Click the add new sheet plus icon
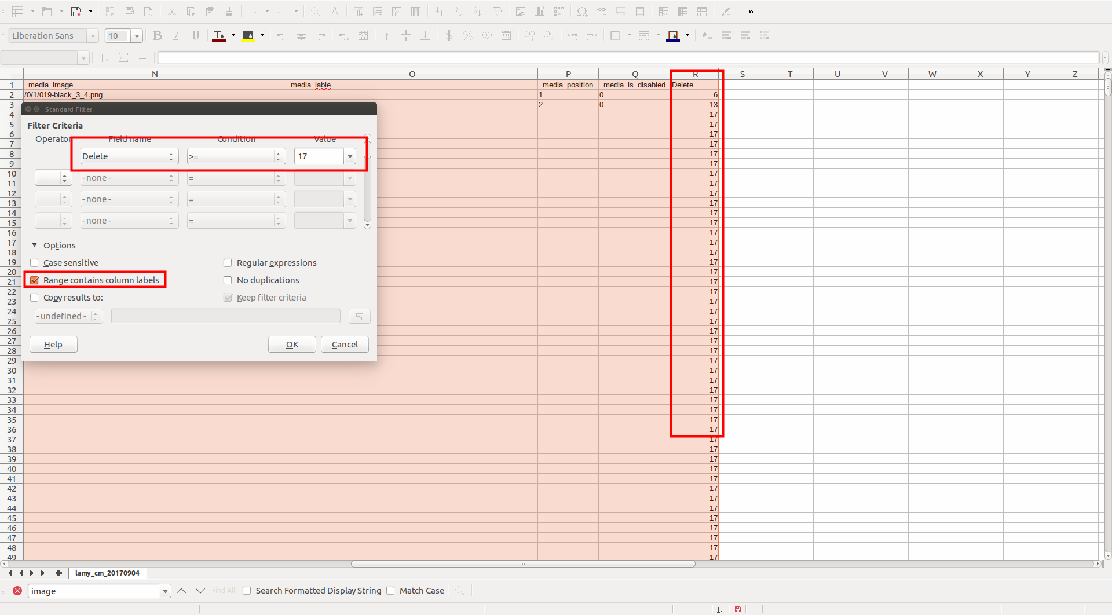 [x=58, y=573]
